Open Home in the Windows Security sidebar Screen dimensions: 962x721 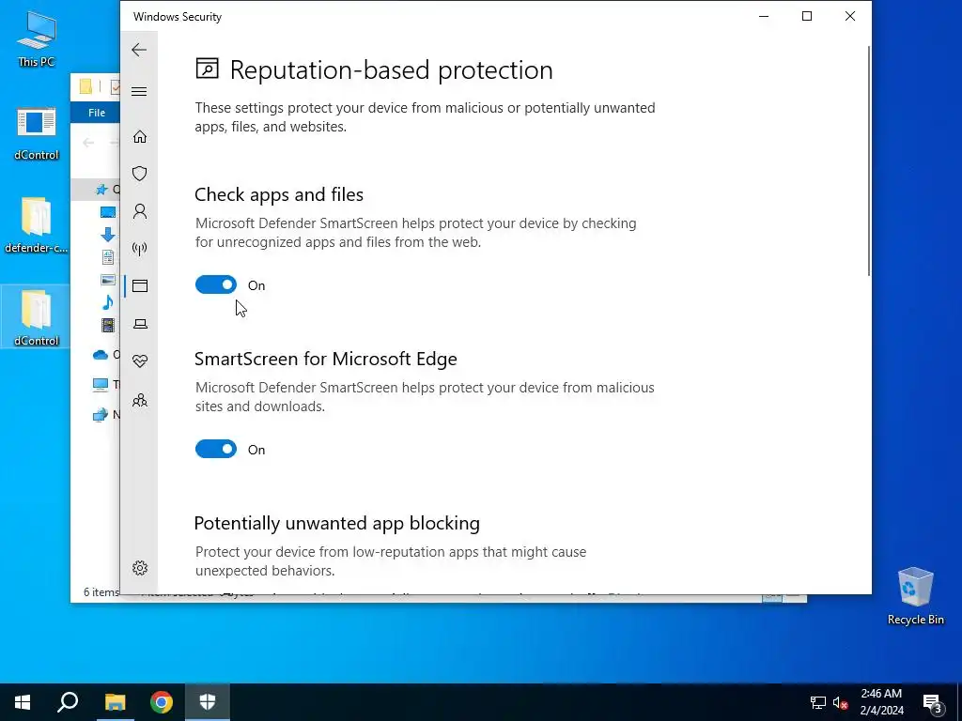click(140, 136)
